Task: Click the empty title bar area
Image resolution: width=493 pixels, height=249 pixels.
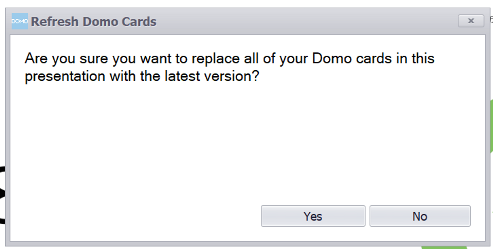Action: pos(306,21)
